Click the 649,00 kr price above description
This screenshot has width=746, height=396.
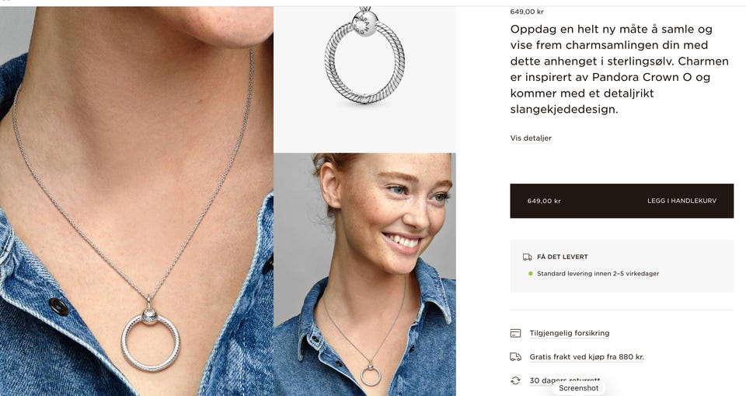tap(527, 12)
